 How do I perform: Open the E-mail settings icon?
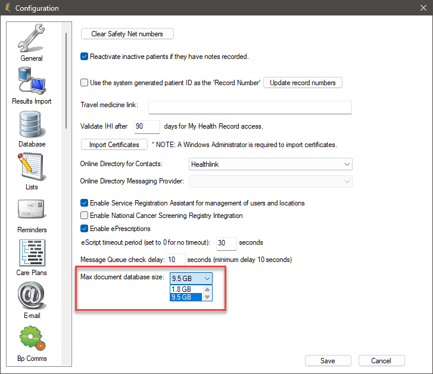coord(32,296)
